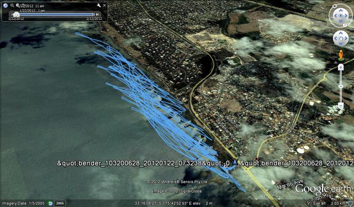Close the time slider panel

point(104,6)
